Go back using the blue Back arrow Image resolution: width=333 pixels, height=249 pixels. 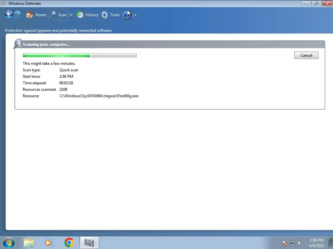(9, 14)
